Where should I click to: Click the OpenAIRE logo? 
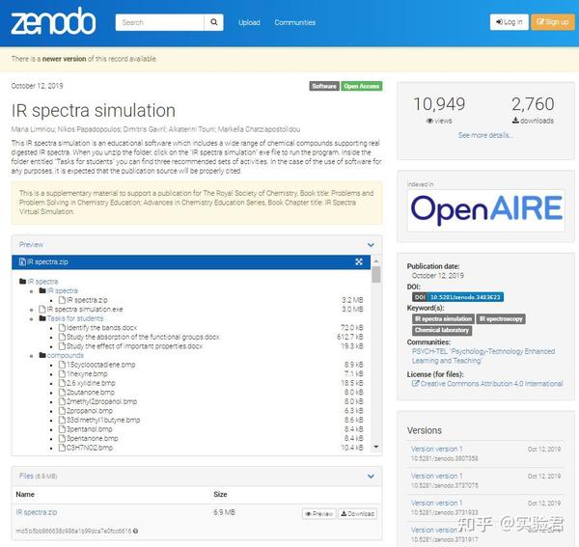point(486,209)
